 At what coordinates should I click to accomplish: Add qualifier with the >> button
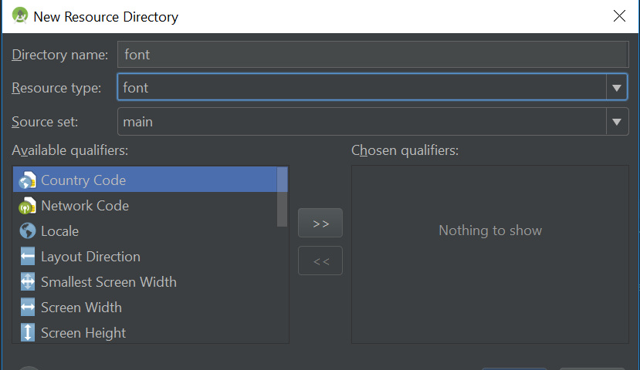click(x=320, y=223)
